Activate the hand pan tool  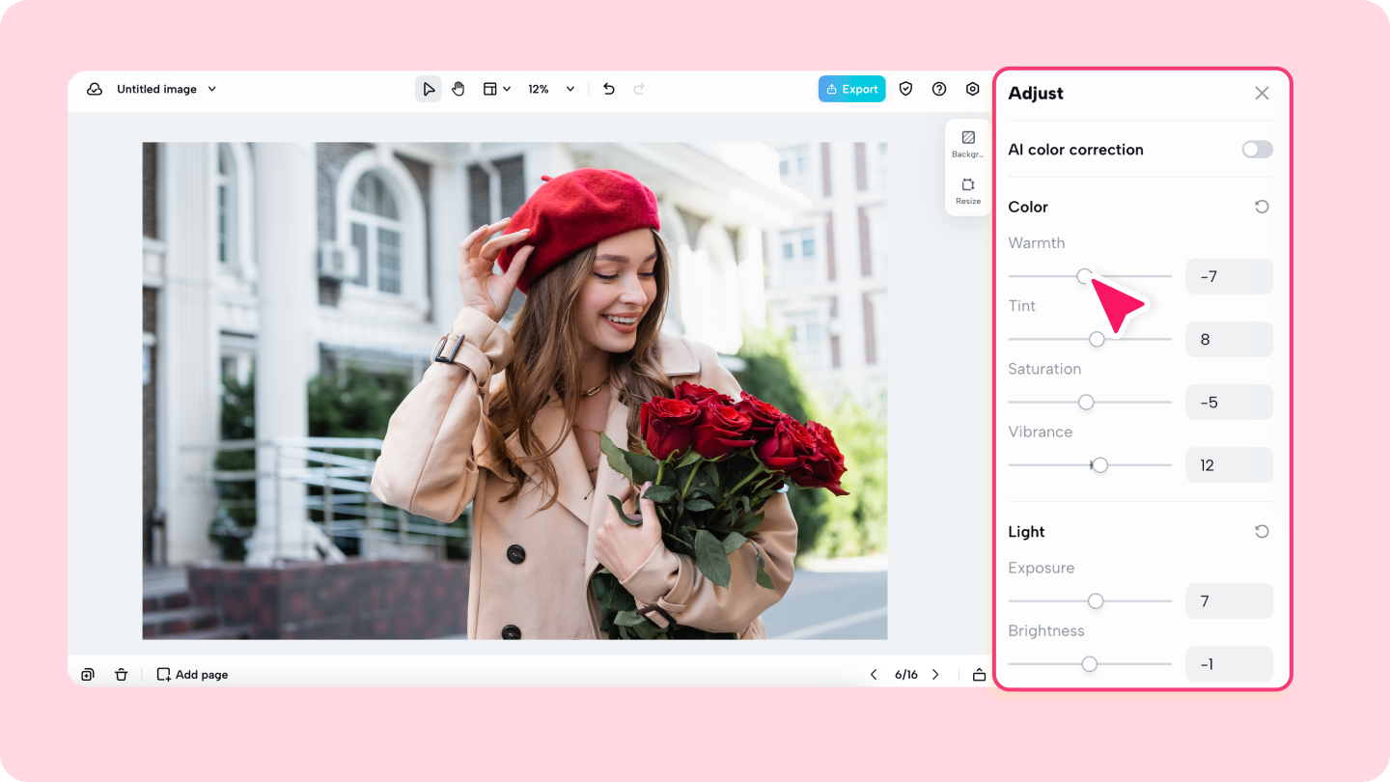458,88
